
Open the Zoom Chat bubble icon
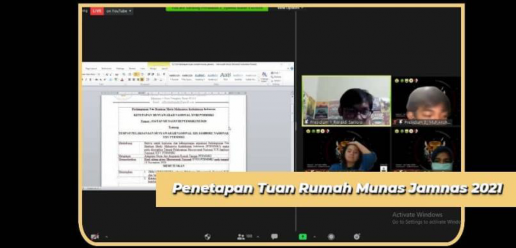click(274, 236)
